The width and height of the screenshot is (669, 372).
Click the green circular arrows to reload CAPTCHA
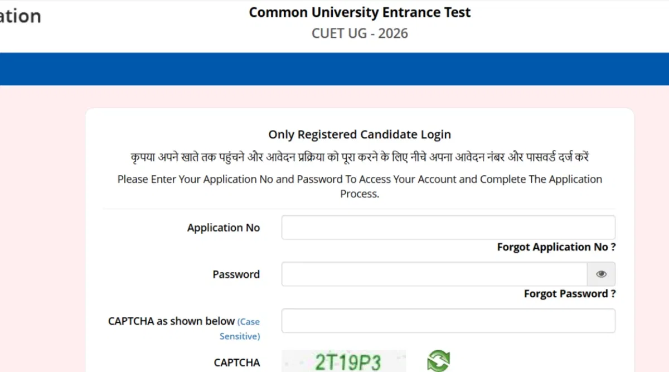click(x=438, y=360)
